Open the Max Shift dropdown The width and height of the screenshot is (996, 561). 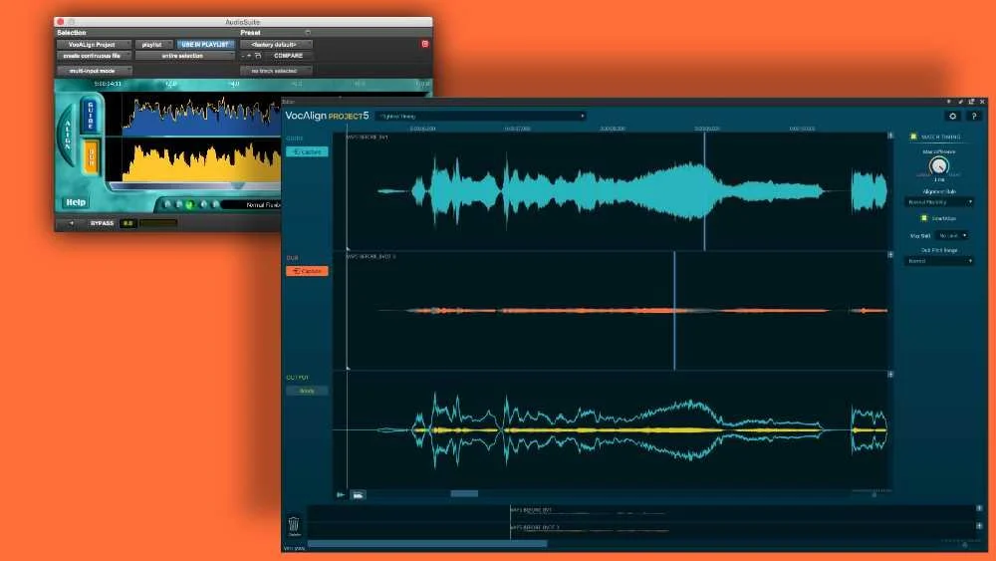[x=952, y=236]
